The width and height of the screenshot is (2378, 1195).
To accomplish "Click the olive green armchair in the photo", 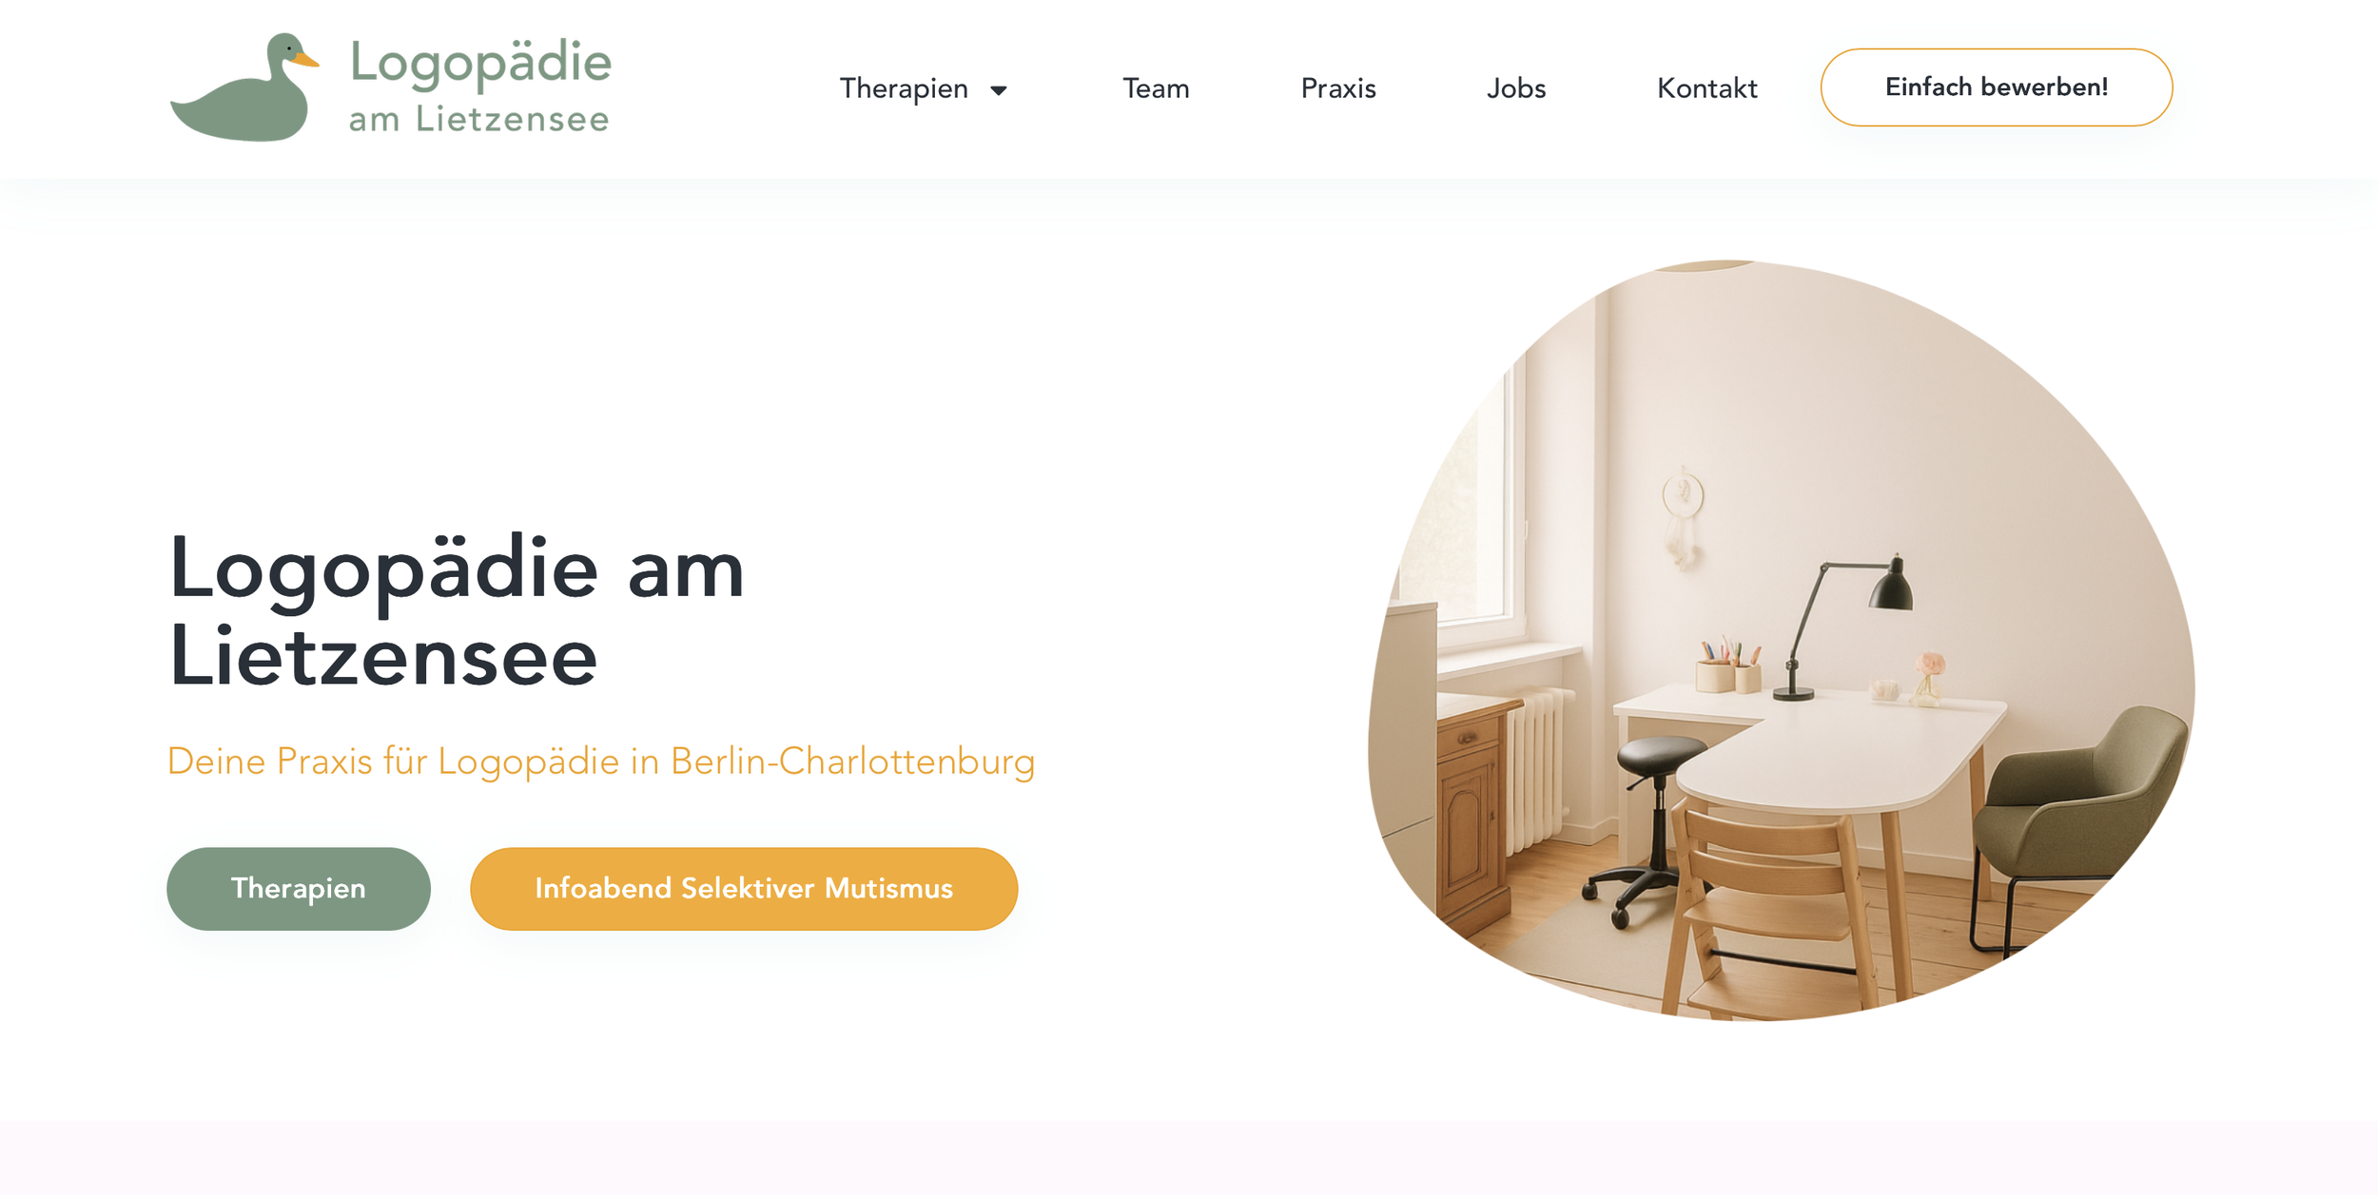I will 2078,827.
